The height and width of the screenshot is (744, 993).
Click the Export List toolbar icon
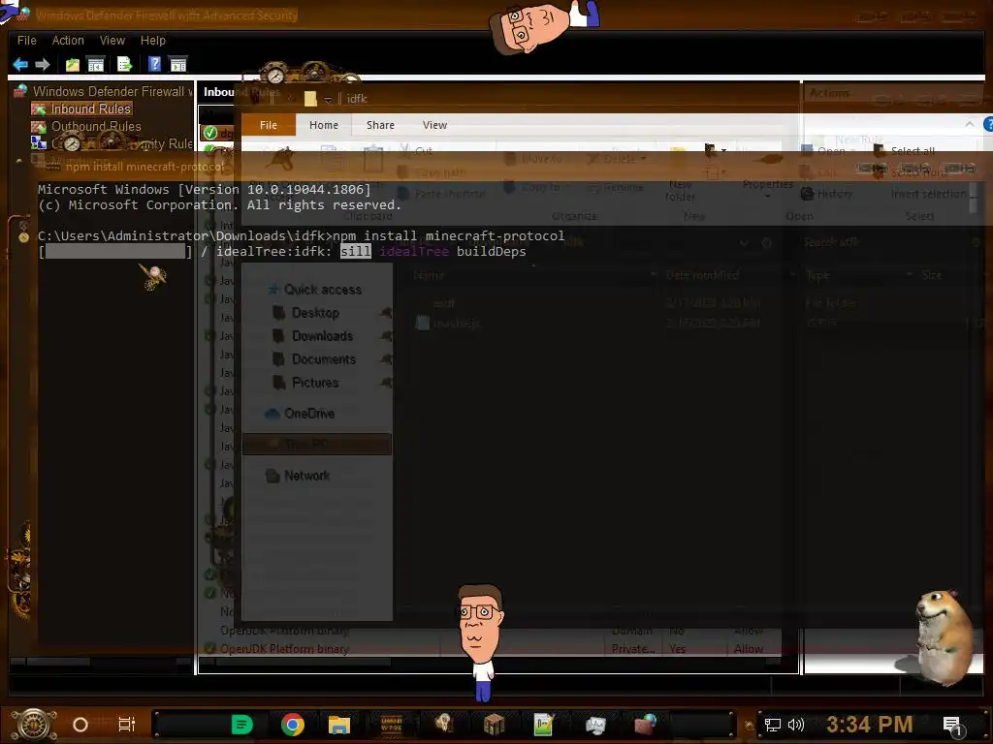(124, 65)
